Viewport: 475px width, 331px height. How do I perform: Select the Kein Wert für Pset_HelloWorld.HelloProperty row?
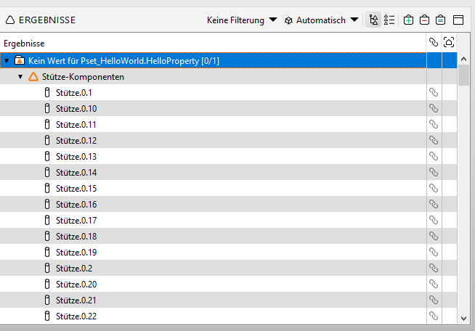pos(228,60)
